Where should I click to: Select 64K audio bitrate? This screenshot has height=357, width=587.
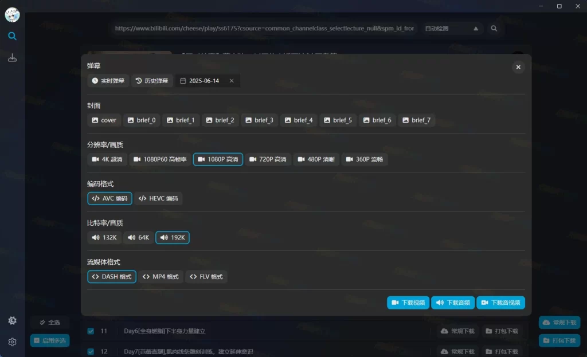pos(138,237)
